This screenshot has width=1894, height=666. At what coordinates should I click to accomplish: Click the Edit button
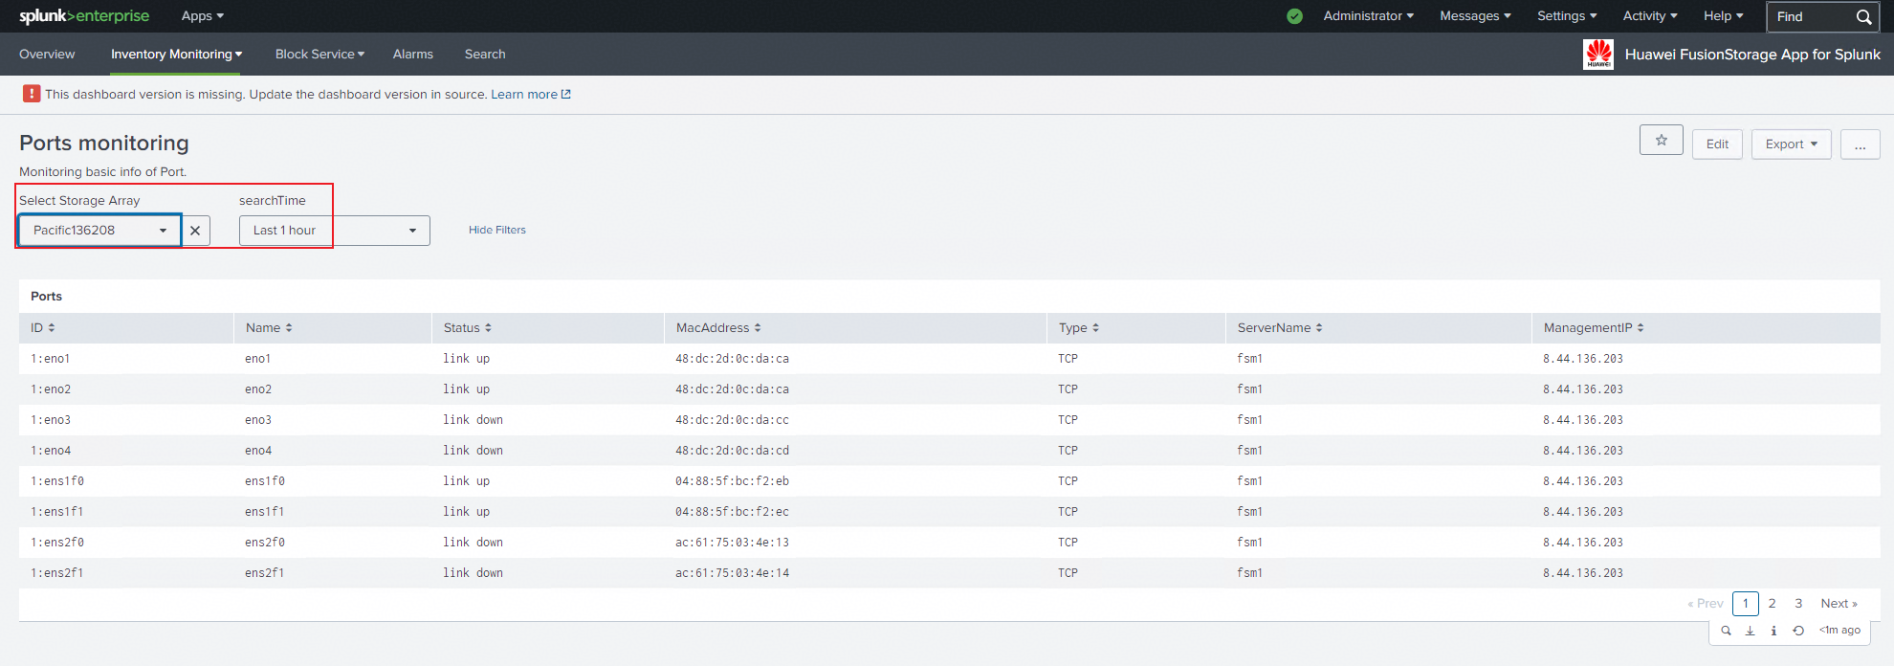click(1717, 144)
